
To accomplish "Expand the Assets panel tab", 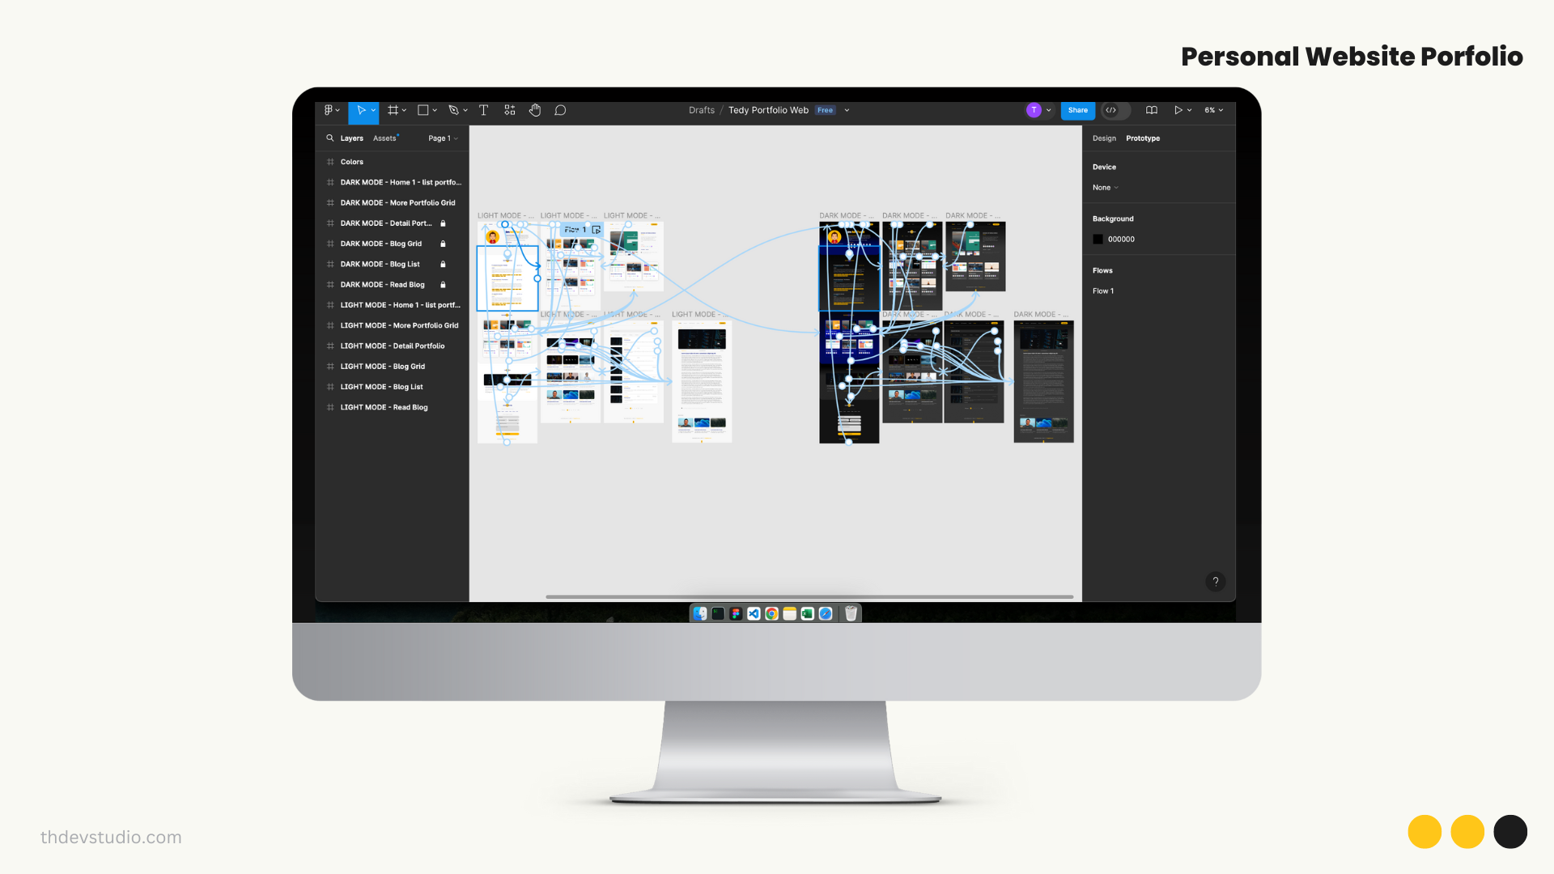I will click(384, 138).
